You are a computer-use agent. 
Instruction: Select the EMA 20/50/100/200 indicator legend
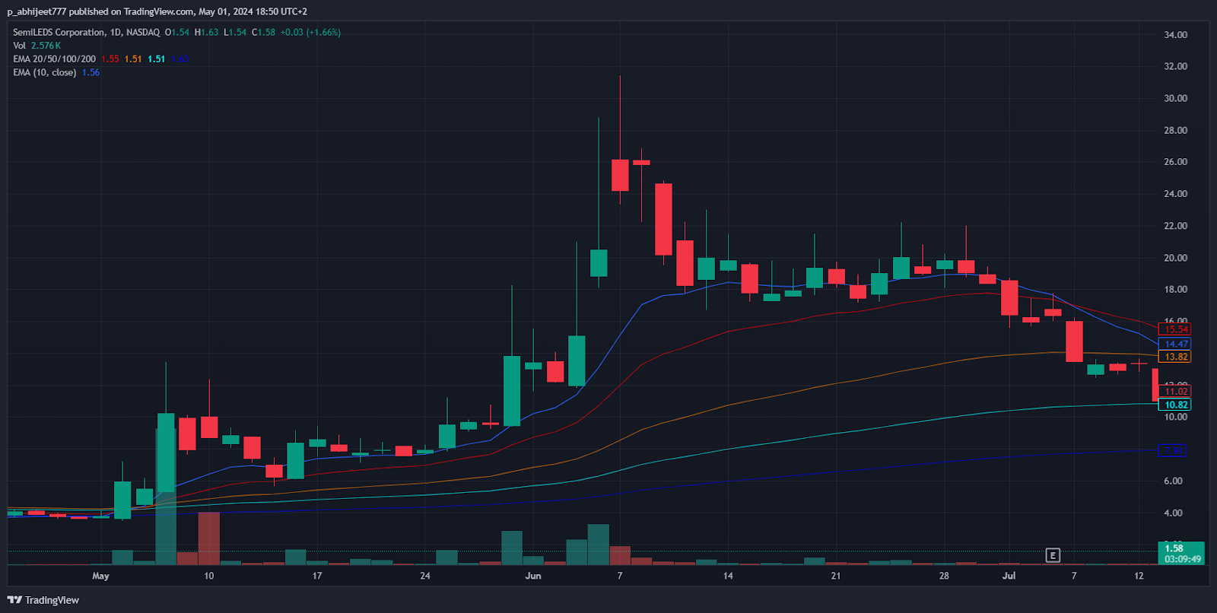click(x=54, y=59)
